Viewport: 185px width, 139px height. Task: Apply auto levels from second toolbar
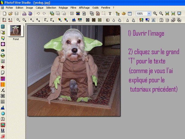(x=4, y=20)
